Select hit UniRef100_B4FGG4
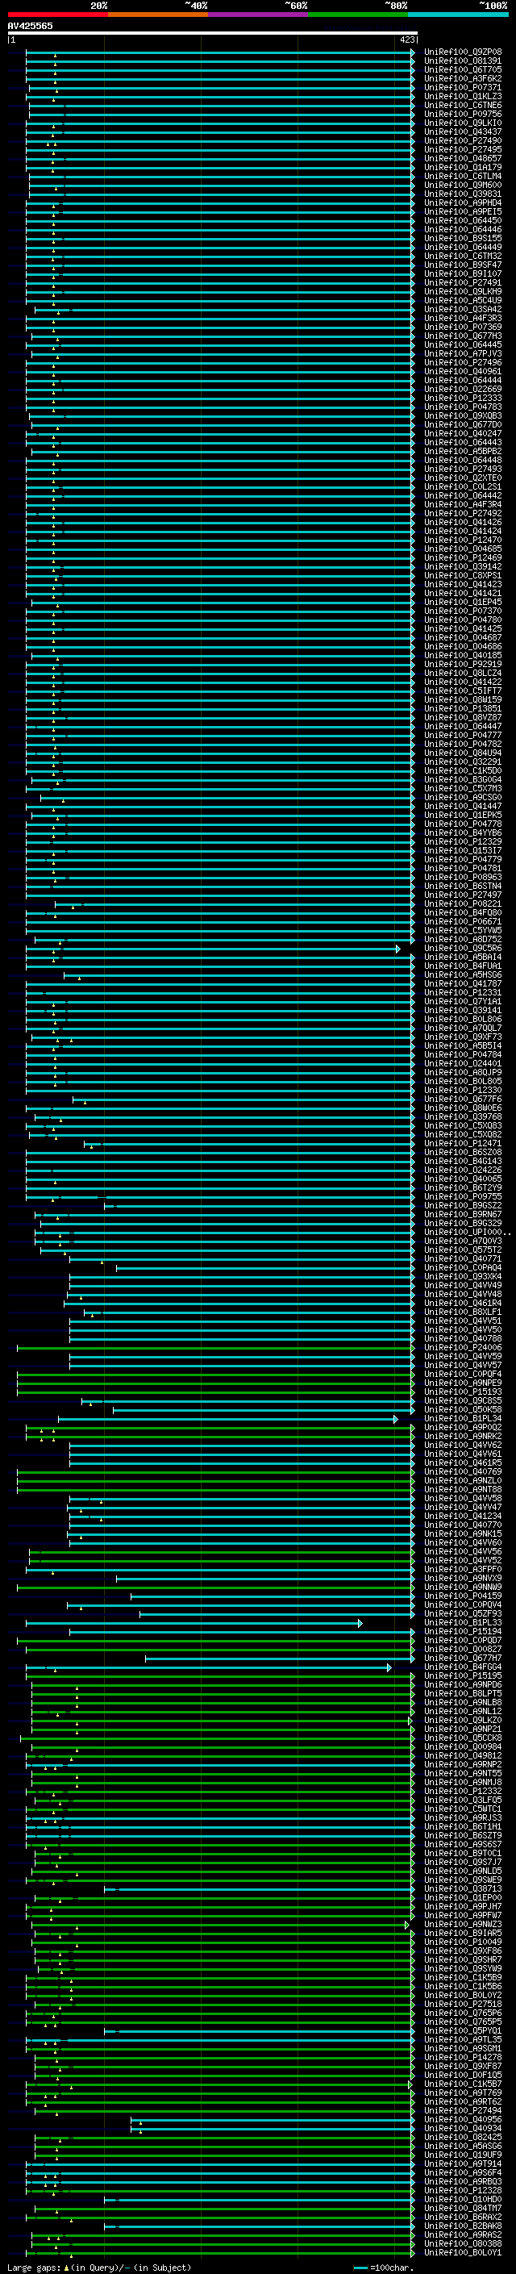516x2274 pixels. [462, 1667]
